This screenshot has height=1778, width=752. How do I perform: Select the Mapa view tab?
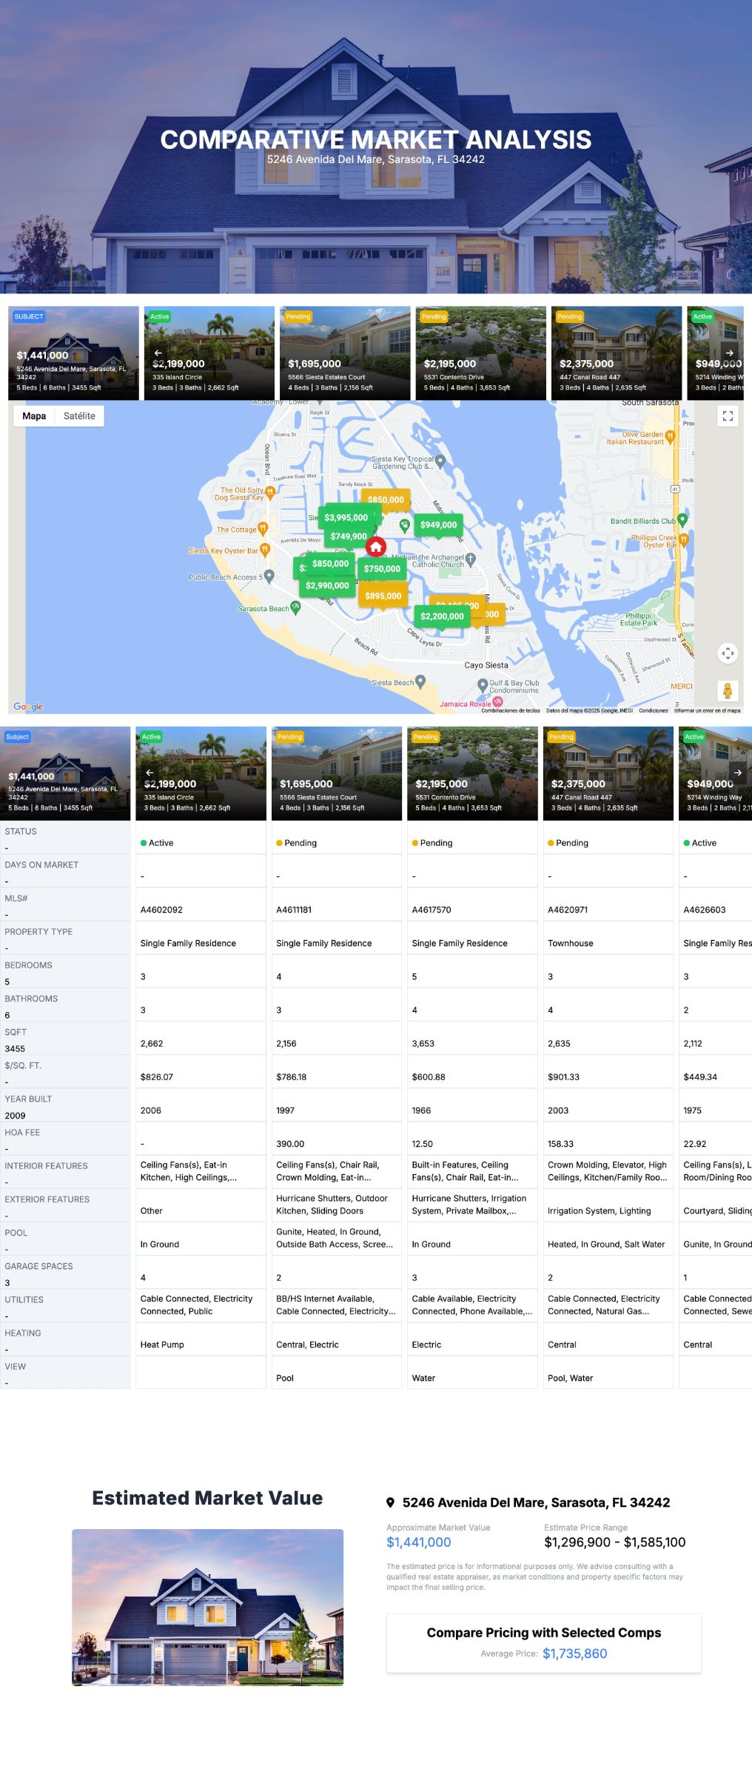[34, 416]
